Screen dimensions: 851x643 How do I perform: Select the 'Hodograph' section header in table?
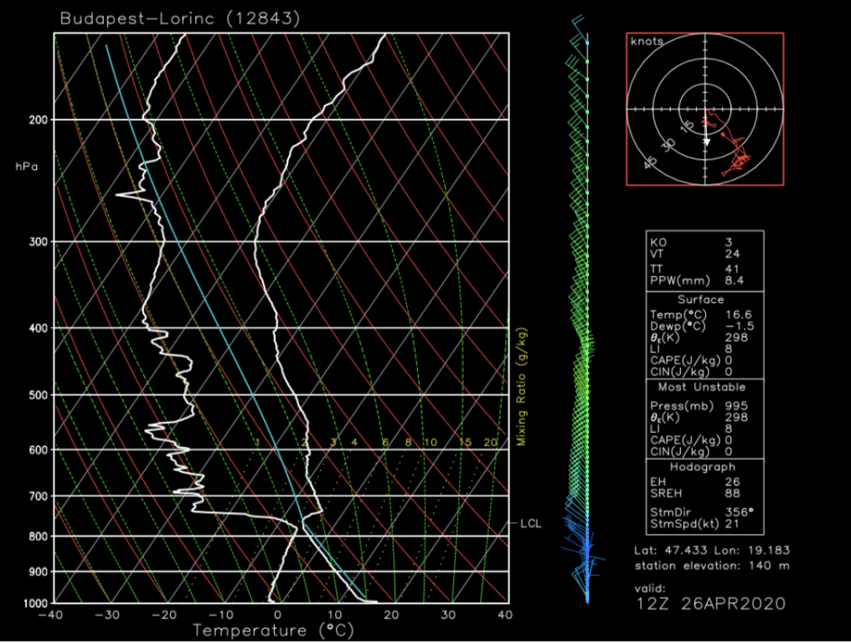pos(704,466)
